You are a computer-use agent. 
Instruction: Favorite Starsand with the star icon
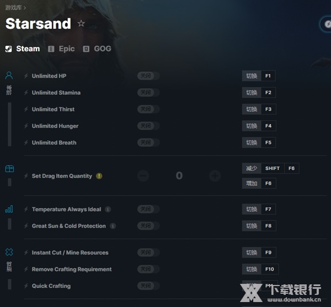[x=81, y=23]
